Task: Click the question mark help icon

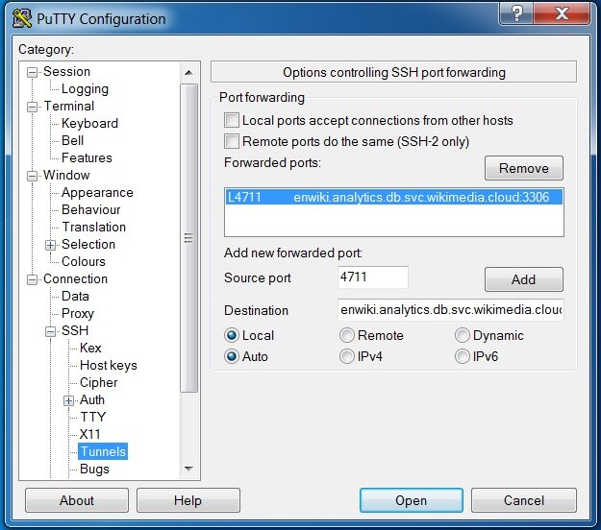Action: tap(517, 14)
